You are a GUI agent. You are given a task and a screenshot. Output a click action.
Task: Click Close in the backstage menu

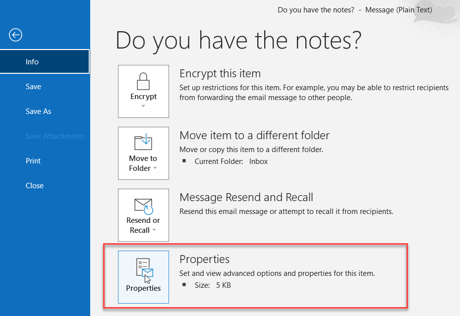point(35,186)
